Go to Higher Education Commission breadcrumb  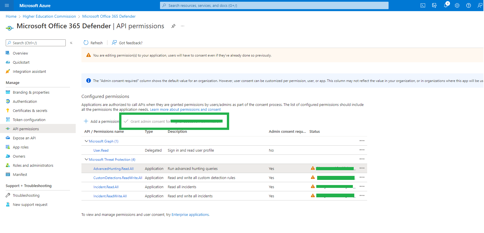[x=49, y=17]
